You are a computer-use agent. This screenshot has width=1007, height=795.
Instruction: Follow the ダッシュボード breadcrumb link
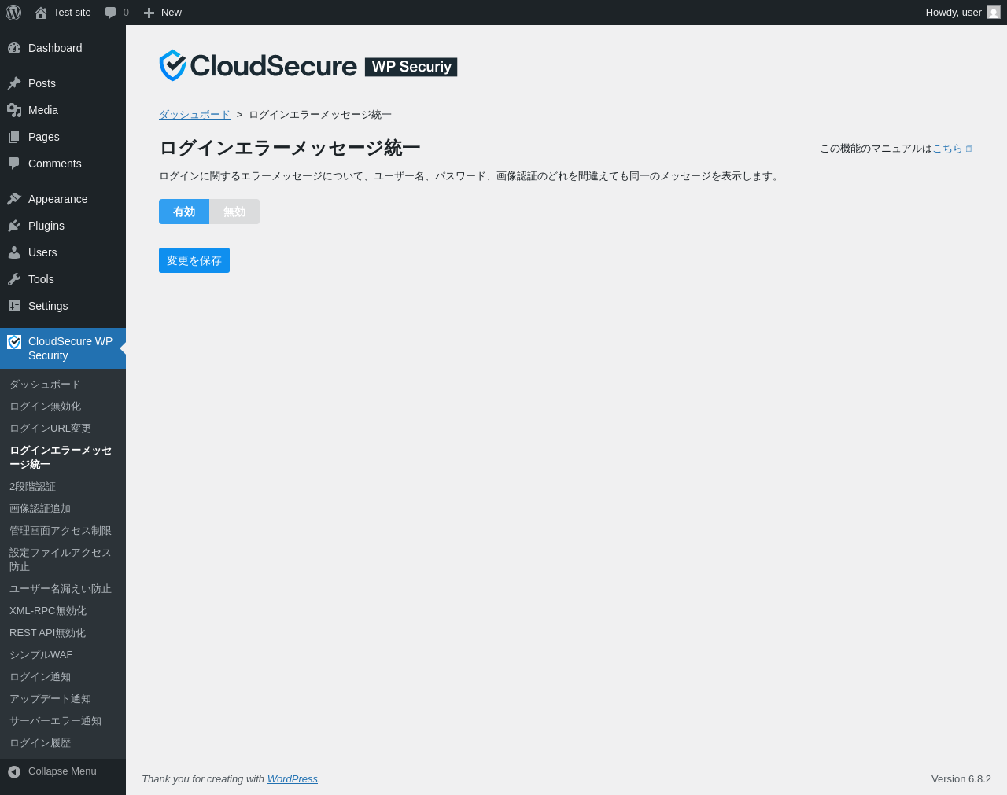194,115
